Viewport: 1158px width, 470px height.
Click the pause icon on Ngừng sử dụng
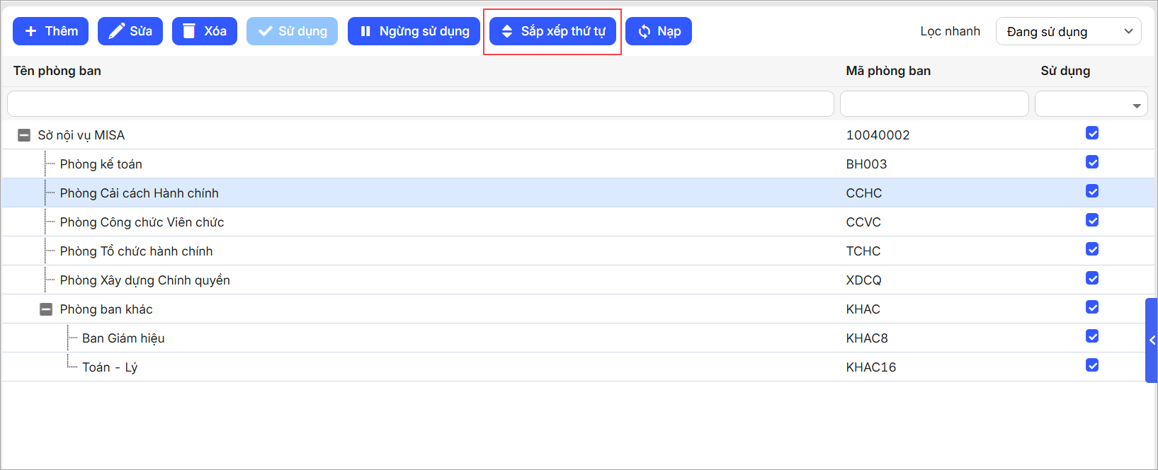[x=365, y=31]
